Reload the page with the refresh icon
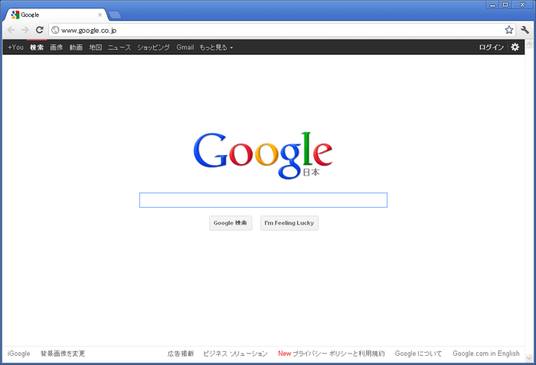536x365 pixels. (x=40, y=30)
